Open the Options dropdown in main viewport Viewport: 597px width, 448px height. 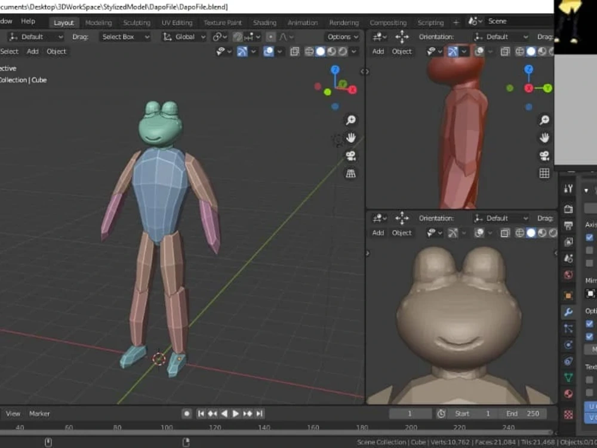pos(342,37)
